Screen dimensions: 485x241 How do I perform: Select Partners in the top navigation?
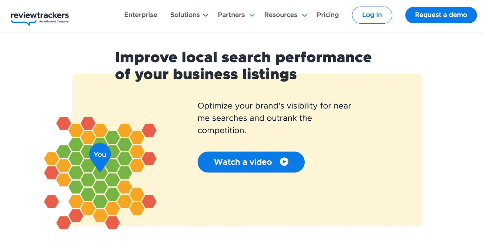point(231,15)
